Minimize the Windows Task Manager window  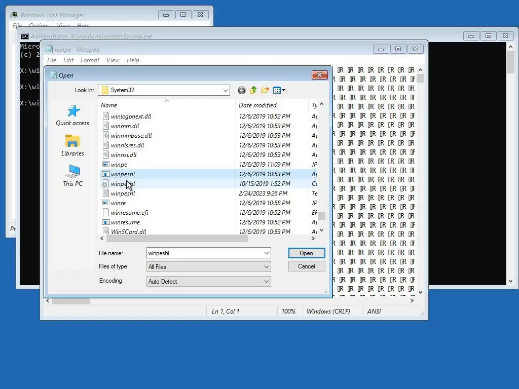pyautogui.click(x=166, y=15)
